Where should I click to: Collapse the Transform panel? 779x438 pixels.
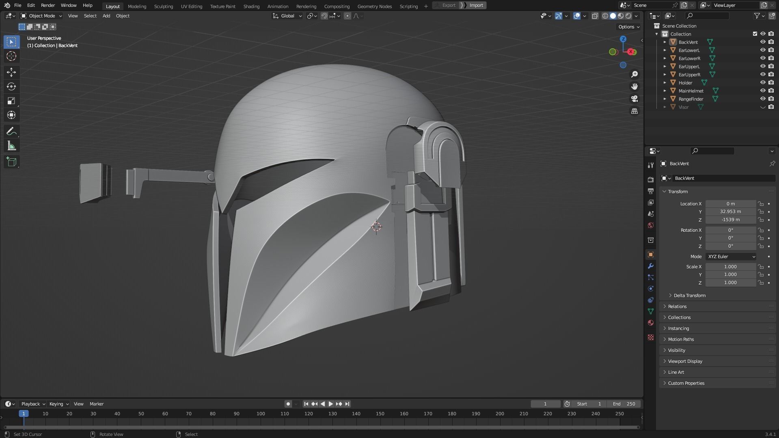678,192
